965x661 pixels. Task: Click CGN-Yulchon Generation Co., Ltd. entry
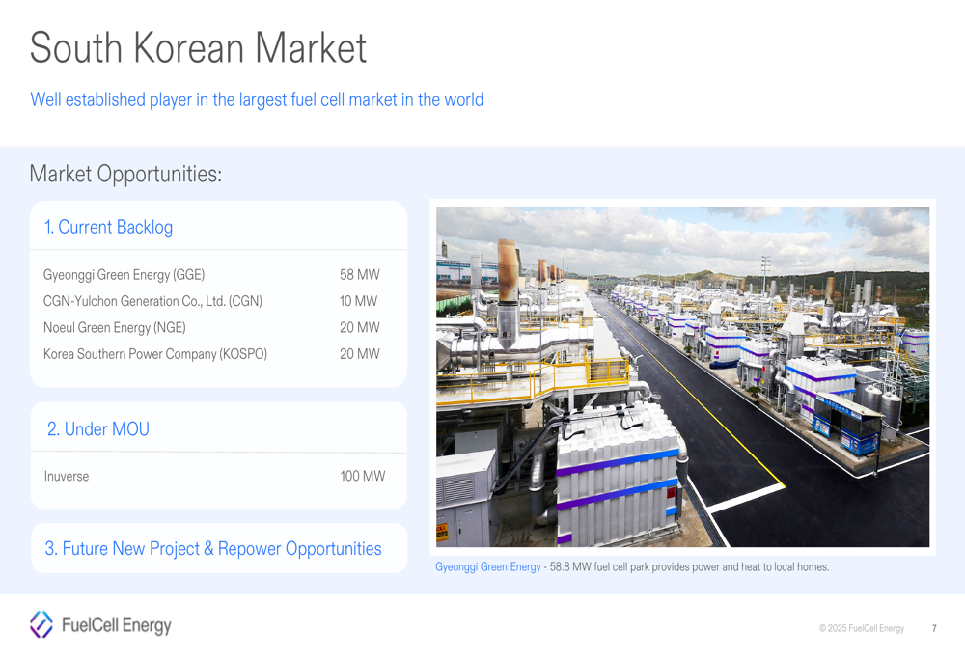point(152,301)
